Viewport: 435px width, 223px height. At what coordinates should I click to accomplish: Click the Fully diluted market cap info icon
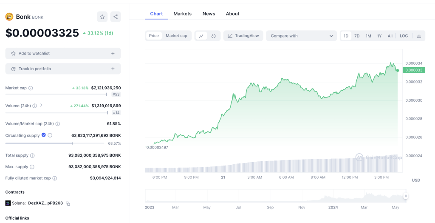pos(55,178)
